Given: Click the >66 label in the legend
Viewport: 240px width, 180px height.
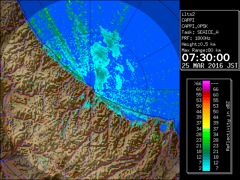Looking at the screenshot, I should point(198,84).
